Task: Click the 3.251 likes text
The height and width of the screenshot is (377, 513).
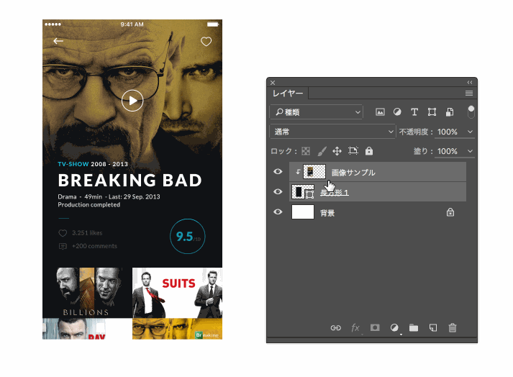Action: click(x=87, y=233)
